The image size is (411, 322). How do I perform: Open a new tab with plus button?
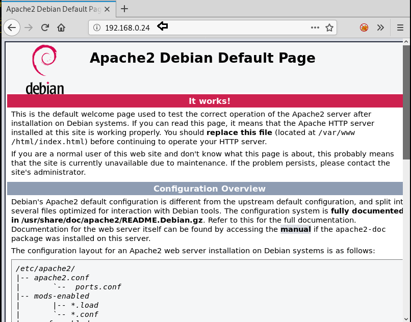[x=124, y=9]
